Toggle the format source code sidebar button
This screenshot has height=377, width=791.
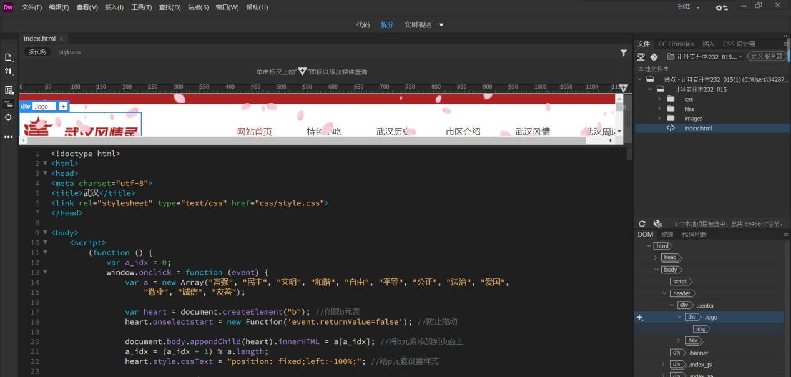point(9,104)
